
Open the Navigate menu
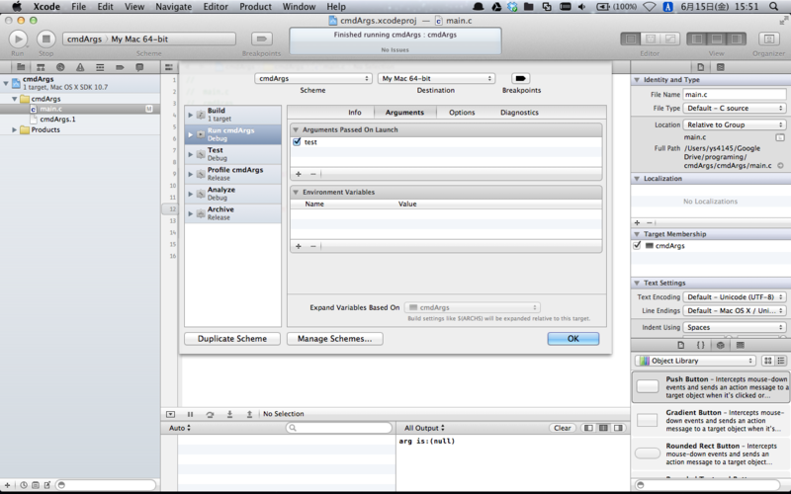[174, 7]
